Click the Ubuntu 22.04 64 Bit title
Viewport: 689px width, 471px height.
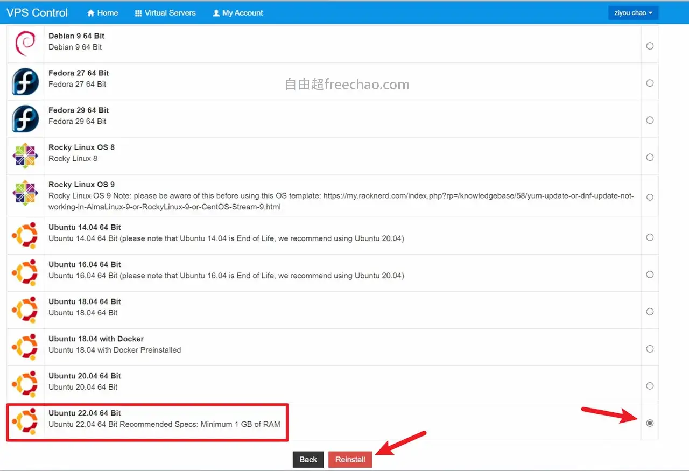coord(85,413)
